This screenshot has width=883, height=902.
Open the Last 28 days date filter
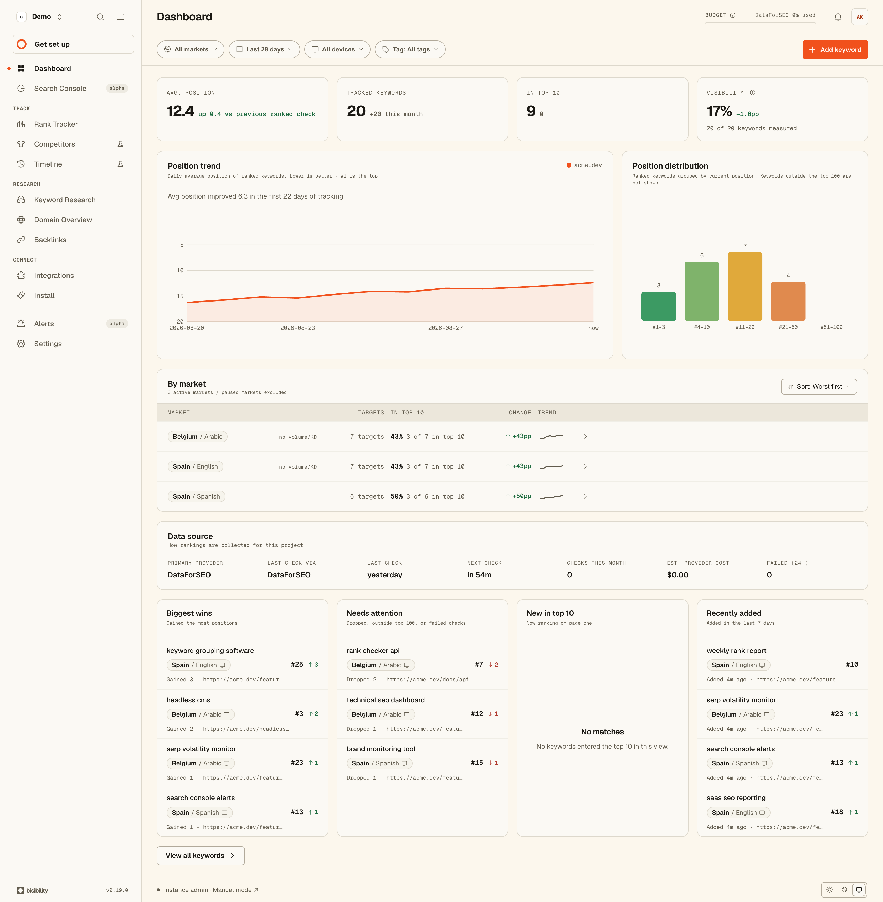[264, 50]
